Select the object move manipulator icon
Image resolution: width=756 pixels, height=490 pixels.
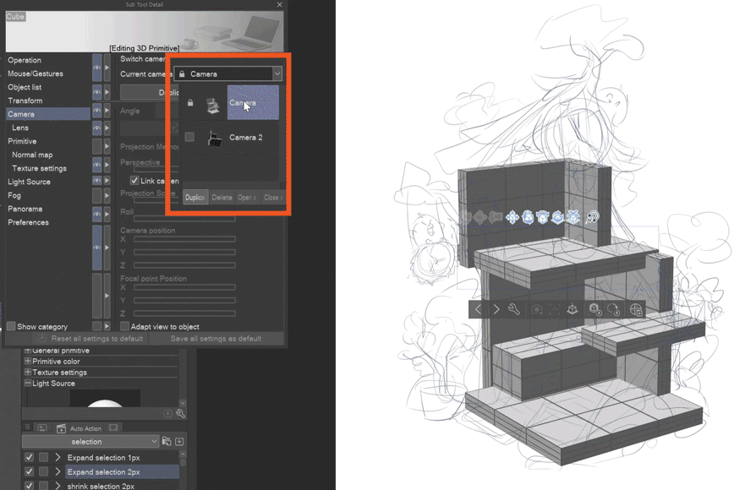512,217
